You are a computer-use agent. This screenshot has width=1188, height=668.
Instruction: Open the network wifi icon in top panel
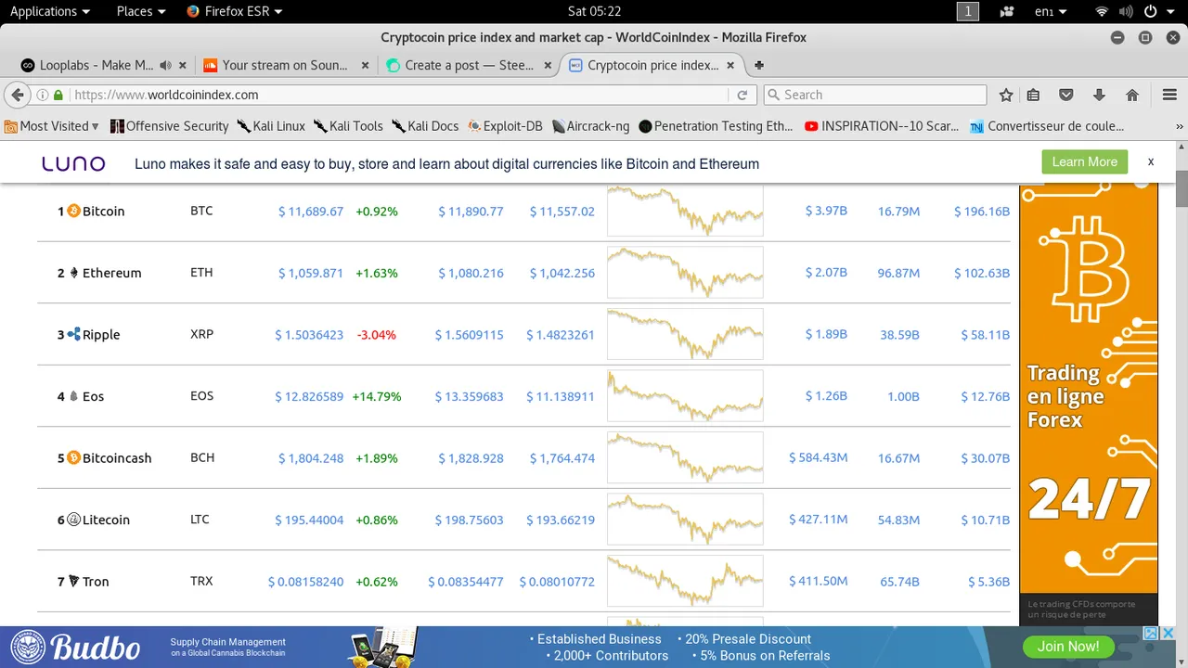point(1102,11)
